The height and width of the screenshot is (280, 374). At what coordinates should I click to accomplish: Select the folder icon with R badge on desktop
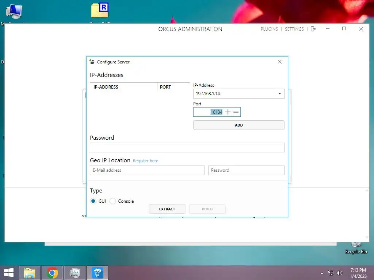tap(100, 11)
